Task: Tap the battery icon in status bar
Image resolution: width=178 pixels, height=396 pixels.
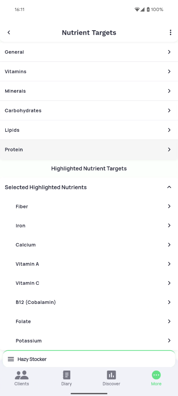Action: coord(148,9)
